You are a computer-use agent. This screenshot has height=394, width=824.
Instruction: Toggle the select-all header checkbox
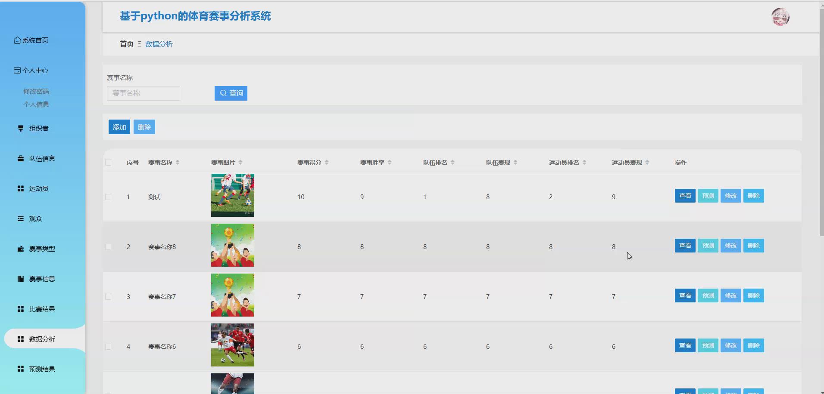pos(108,163)
